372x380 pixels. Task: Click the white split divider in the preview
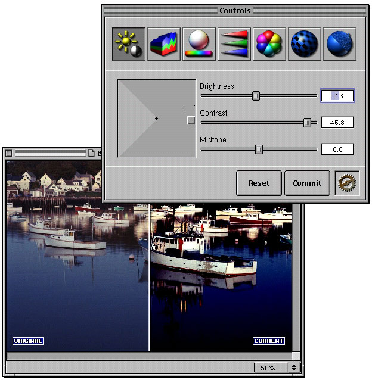(x=150, y=278)
